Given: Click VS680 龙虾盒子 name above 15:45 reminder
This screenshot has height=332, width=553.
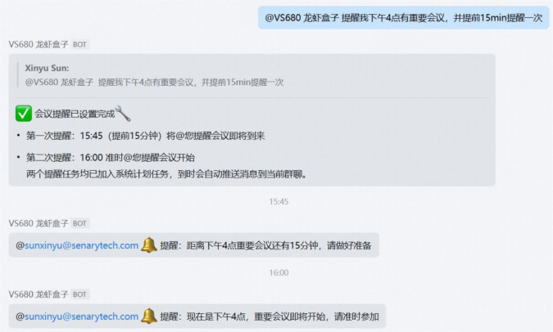Looking at the screenshot, I should click(39, 223).
